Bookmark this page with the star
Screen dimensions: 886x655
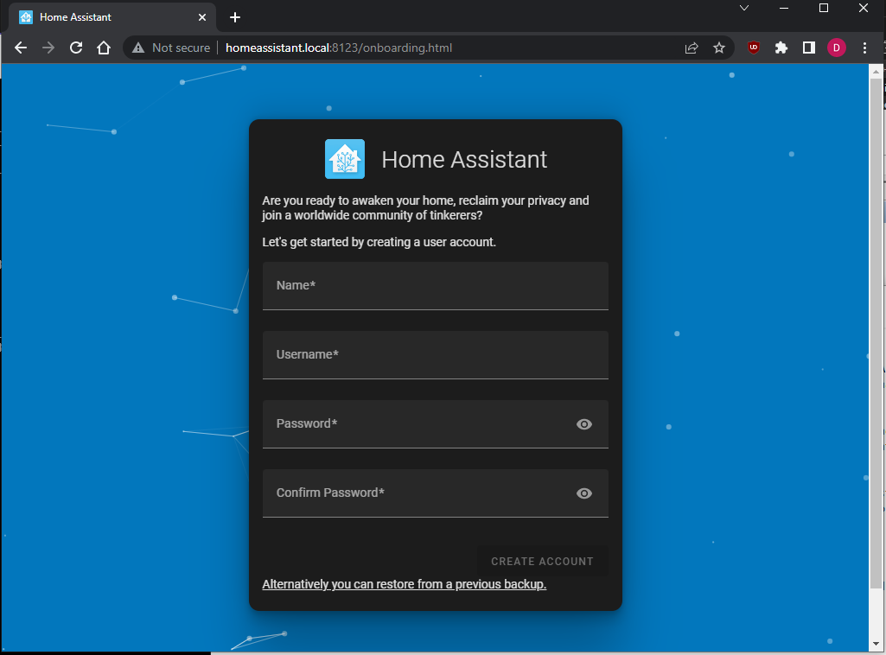(719, 48)
